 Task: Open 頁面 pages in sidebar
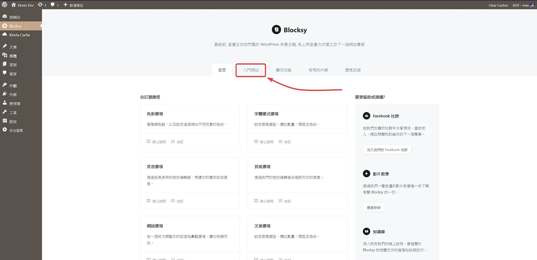(21, 65)
